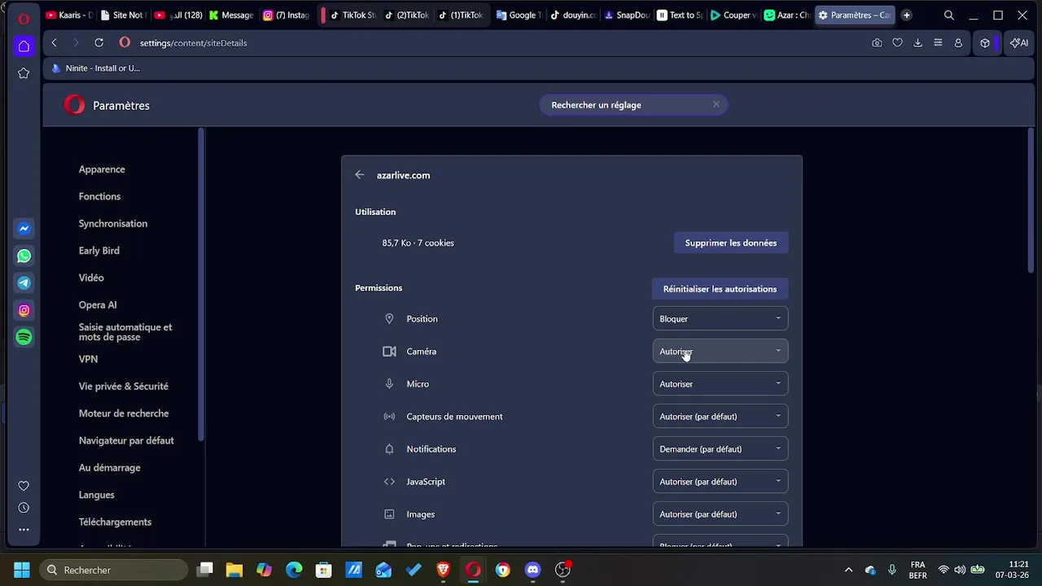Viewport: 1042px width, 586px height.
Task: Open Fonctions settings section
Action: [x=99, y=196]
